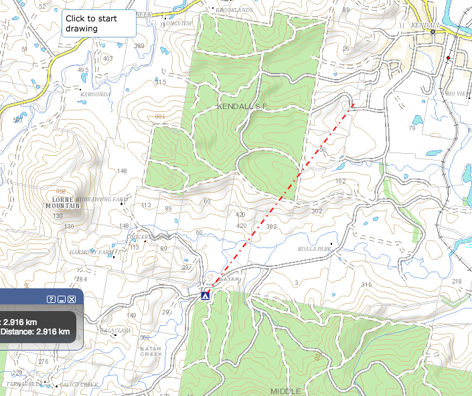Click the MIDDLE forest label at bottom
Image resolution: width=472 pixels, height=396 pixels.
point(285,391)
